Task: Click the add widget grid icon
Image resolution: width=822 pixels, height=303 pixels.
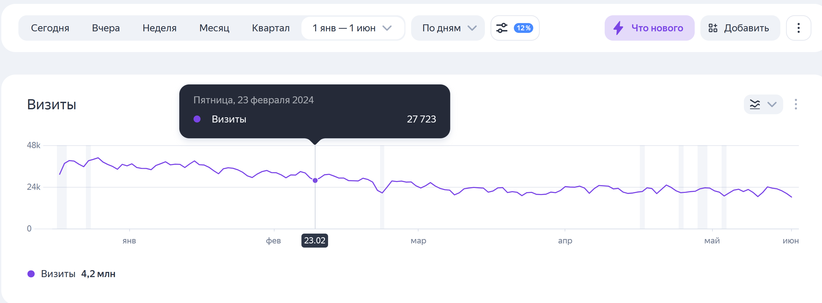Action: click(713, 28)
